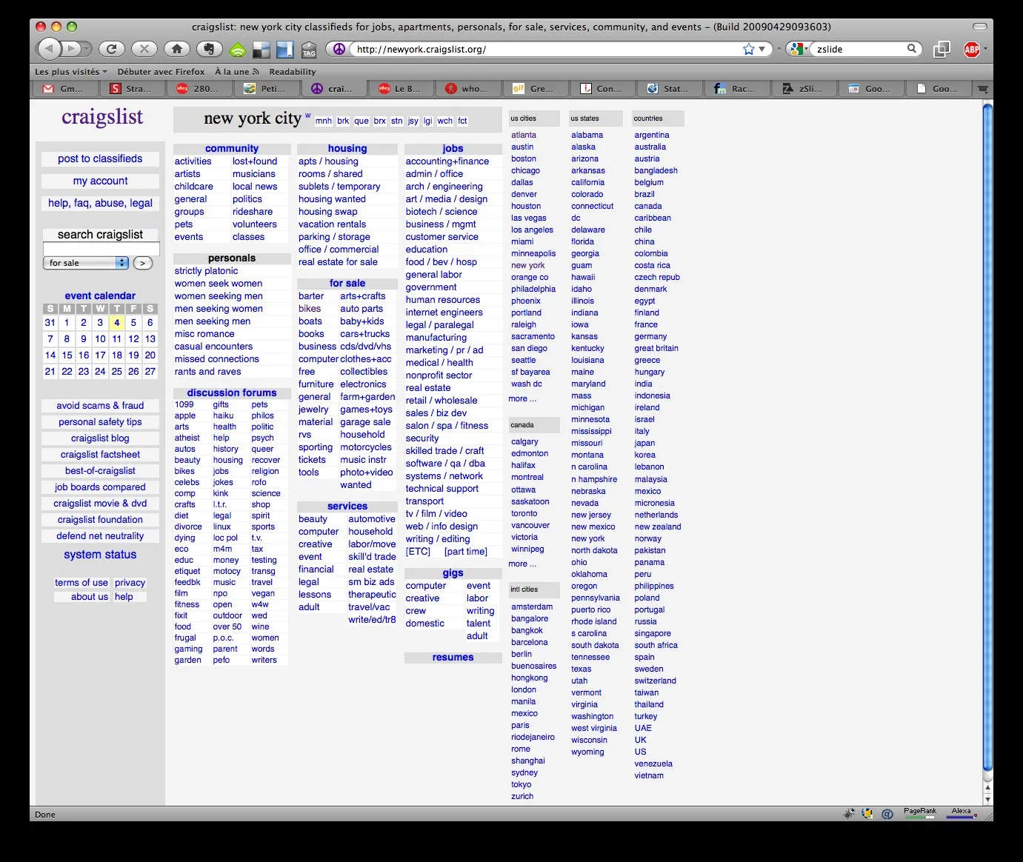Open the Google search engine dropdown
This screenshot has width=1023, height=862.
(x=799, y=49)
